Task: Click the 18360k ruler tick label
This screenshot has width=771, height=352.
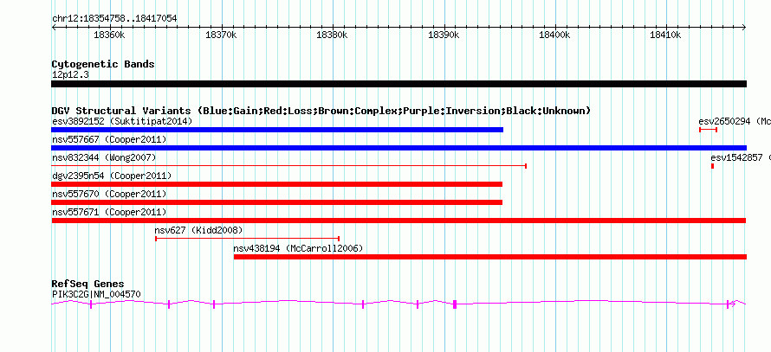Action: (x=110, y=35)
